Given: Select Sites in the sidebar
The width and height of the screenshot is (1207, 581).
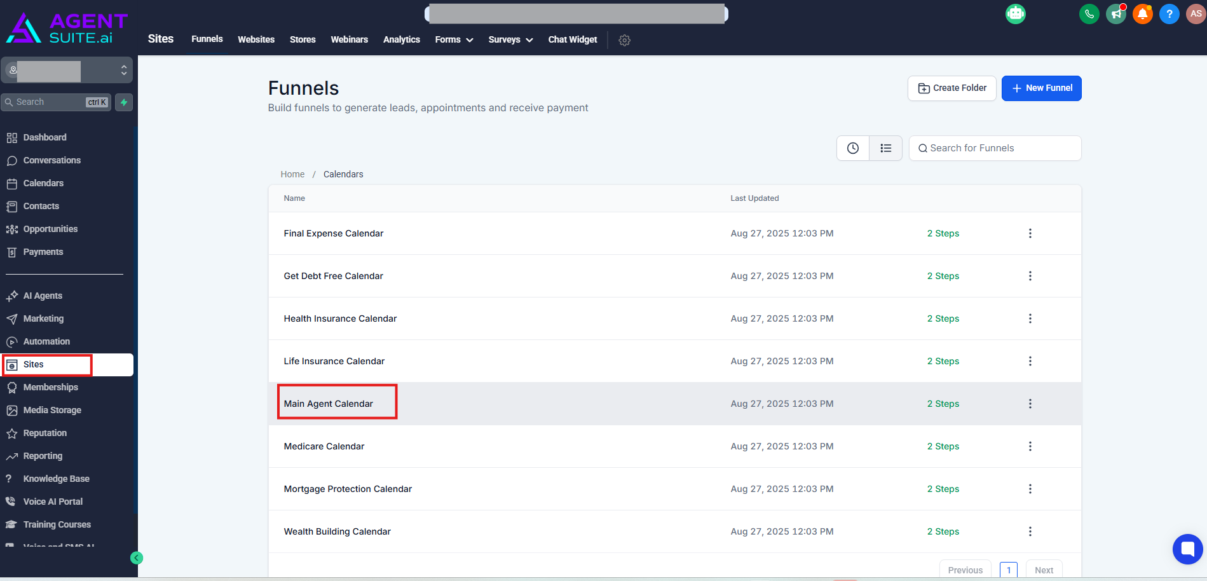Looking at the screenshot, I should pos(67,365).
